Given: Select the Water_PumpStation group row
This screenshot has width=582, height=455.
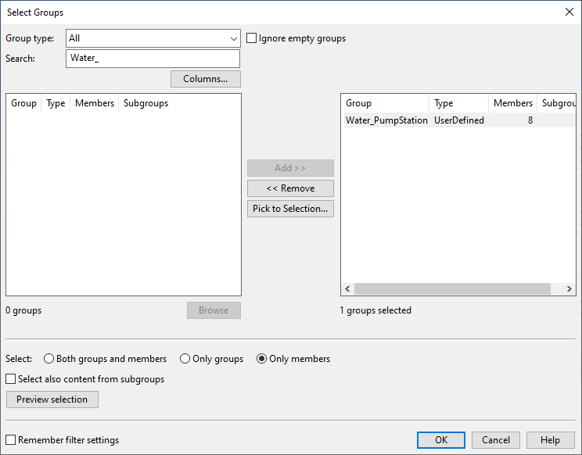Looking at the screenshot, I should [386, 120].
